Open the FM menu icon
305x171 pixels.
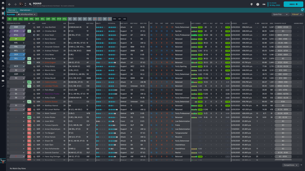(264, 4)
